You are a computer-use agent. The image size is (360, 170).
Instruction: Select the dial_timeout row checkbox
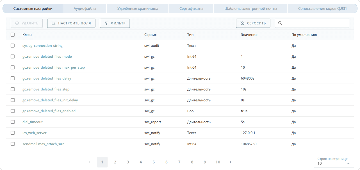pos(13,122)
